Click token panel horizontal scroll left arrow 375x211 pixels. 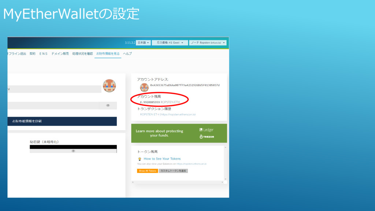pos(133,182)
